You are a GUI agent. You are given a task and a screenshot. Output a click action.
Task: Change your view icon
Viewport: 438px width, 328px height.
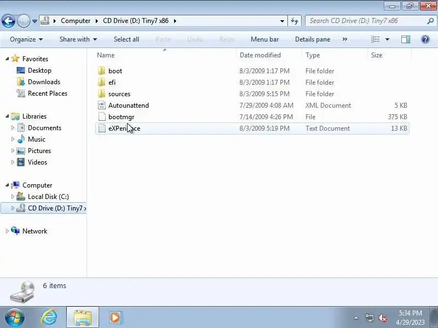pyautogui.click(x=375, y=39)
